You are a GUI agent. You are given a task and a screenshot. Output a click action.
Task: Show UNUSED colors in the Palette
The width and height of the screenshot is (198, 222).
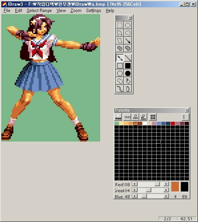tap(144, 117)
